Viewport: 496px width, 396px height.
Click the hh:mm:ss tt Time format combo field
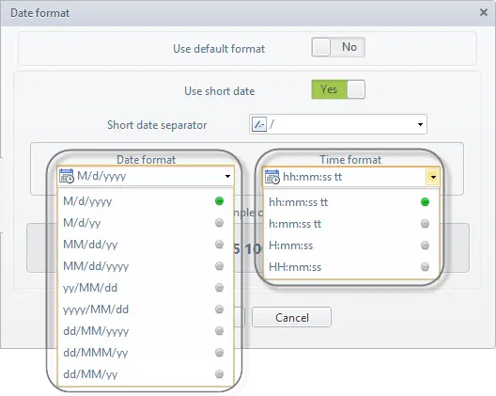pyautogui.click(x=350, y=177)
